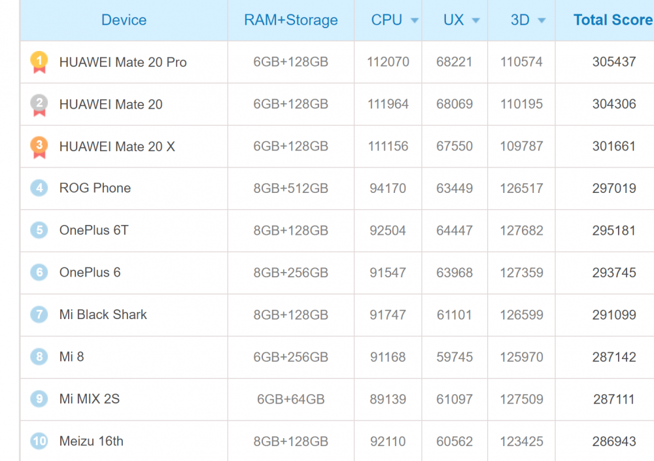
Task: Open the HUAWEI Mate 20 Pro device entry
Action: click(x=123, y=62)
